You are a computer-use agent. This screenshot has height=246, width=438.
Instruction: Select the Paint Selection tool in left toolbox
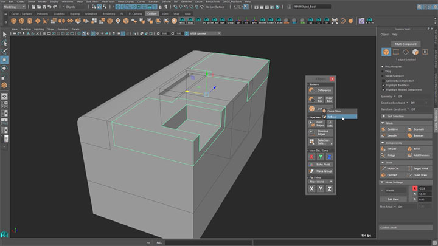click(x=4, y=51)
